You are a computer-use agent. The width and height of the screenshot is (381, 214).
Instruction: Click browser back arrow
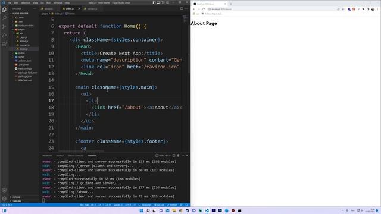pos(194,10)
